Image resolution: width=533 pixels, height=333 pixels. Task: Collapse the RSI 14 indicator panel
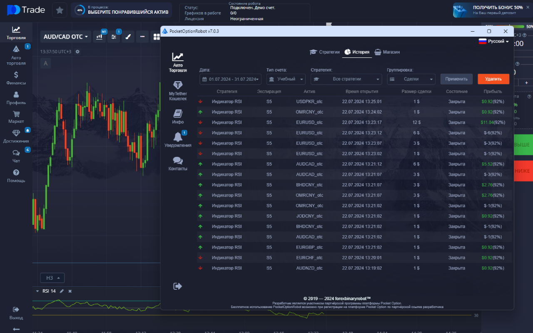[37, 291]
